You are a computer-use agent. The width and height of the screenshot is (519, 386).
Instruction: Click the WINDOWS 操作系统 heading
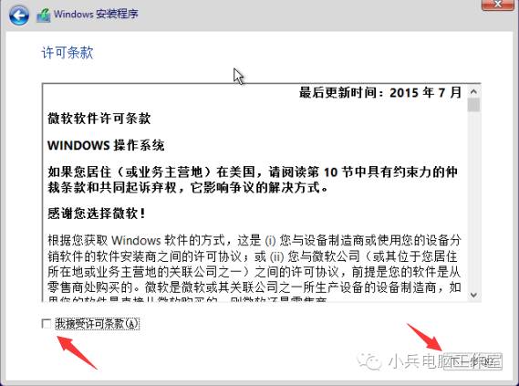pos(106,145)
